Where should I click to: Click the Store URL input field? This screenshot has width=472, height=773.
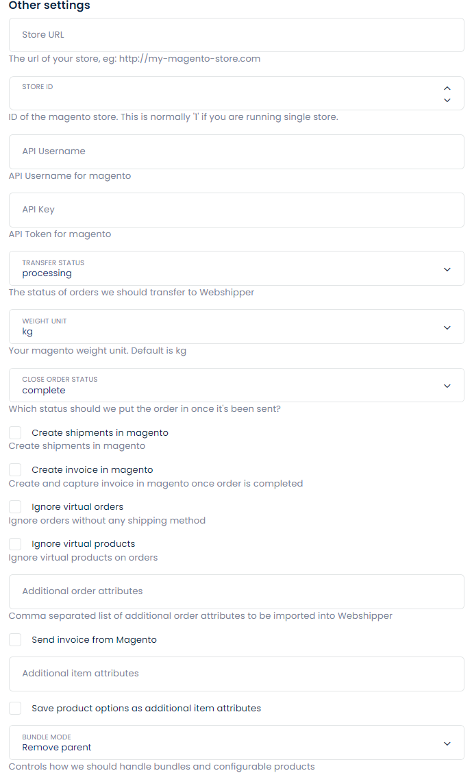click(x=236, y=35)
